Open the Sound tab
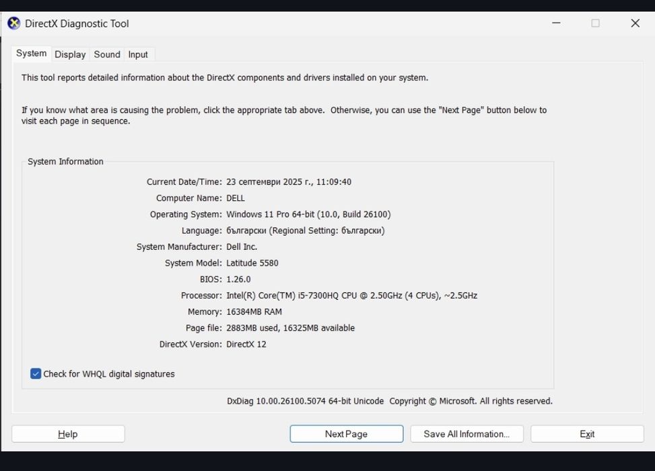655x471 pixels. point(107,55)
